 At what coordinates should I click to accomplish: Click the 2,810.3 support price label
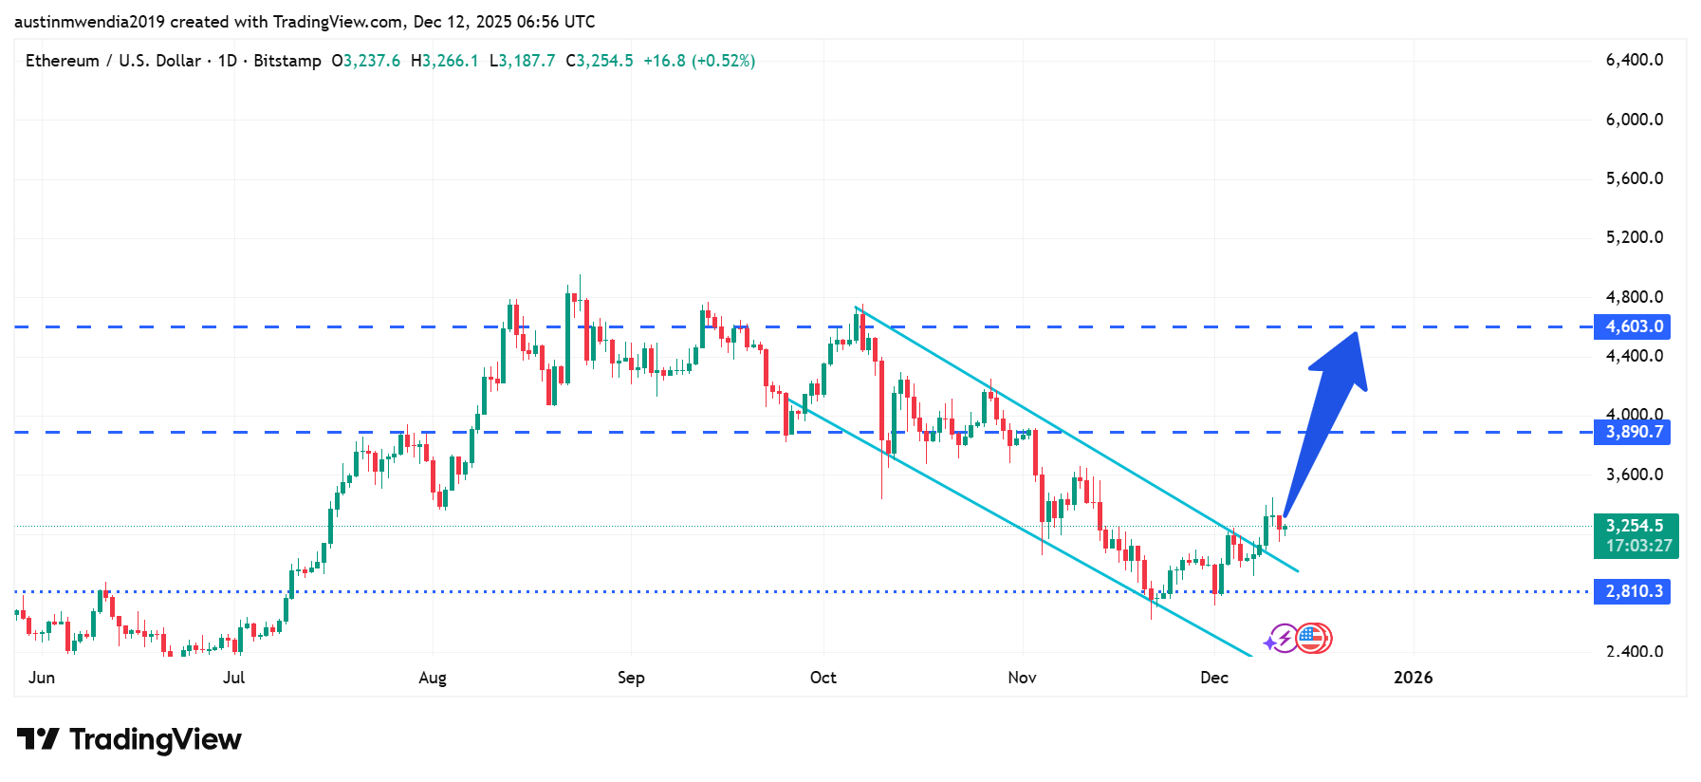(1634, 591)
